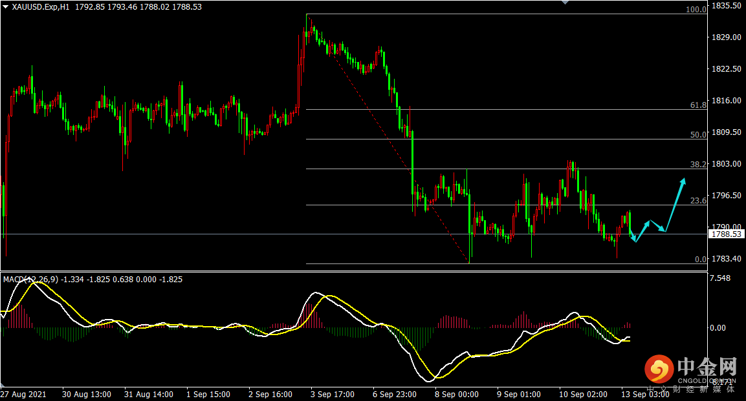Click the Fibonacci level label "23.6"
Image resolution: width=746 pixels, height=401 pixels.
(x=698, y=201)
